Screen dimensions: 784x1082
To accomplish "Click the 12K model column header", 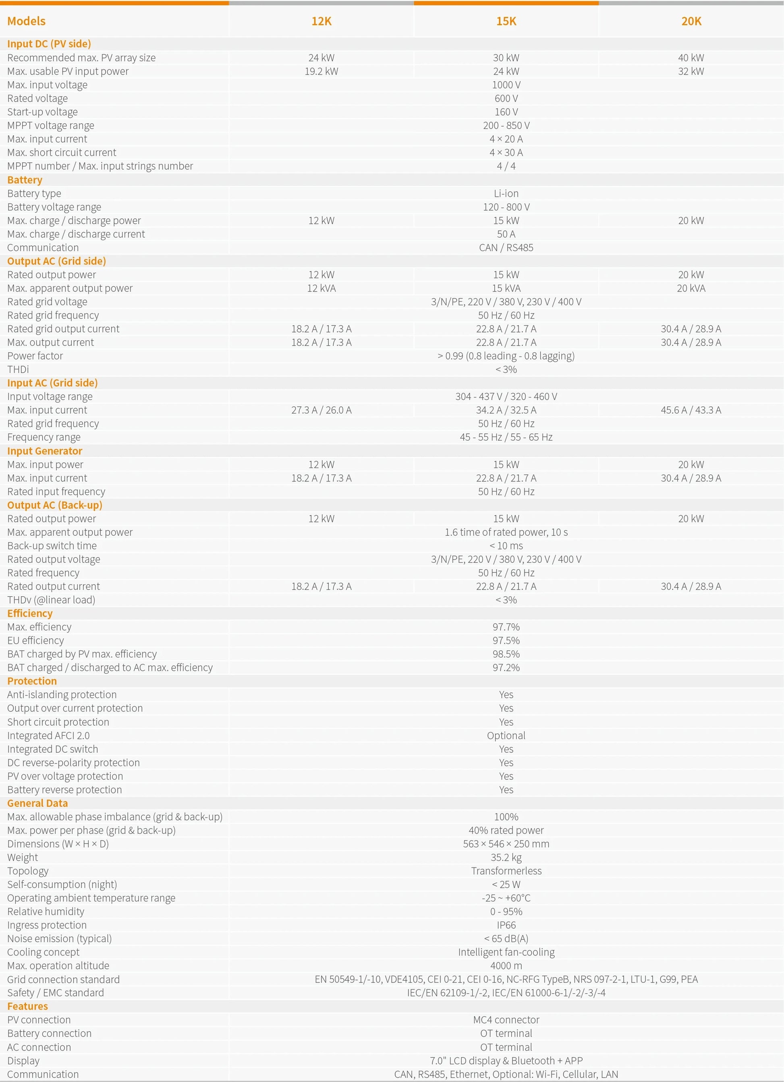I will coord(321,21).
